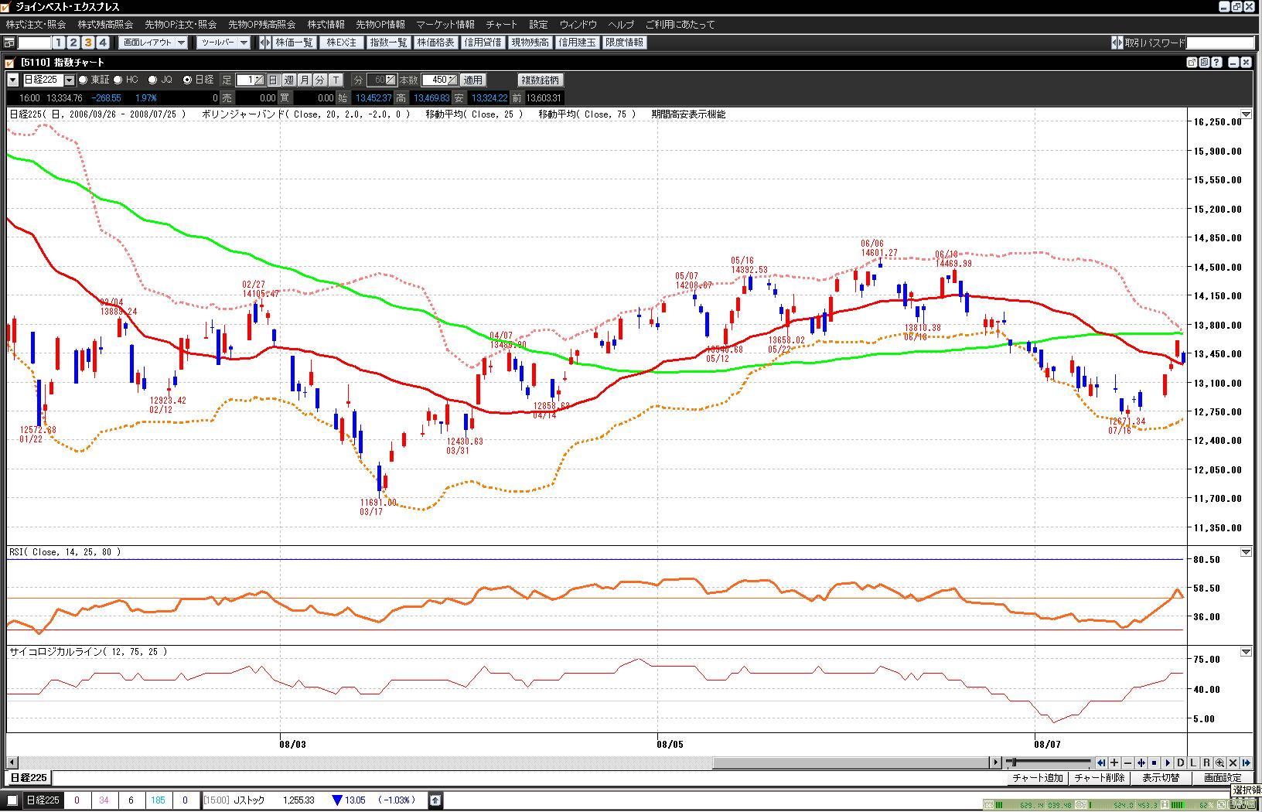Image resolution: width=1262 pixels, height=812 pixels.
Task: Click the D drawing mode icon
Action: (x=1181, y=763)
